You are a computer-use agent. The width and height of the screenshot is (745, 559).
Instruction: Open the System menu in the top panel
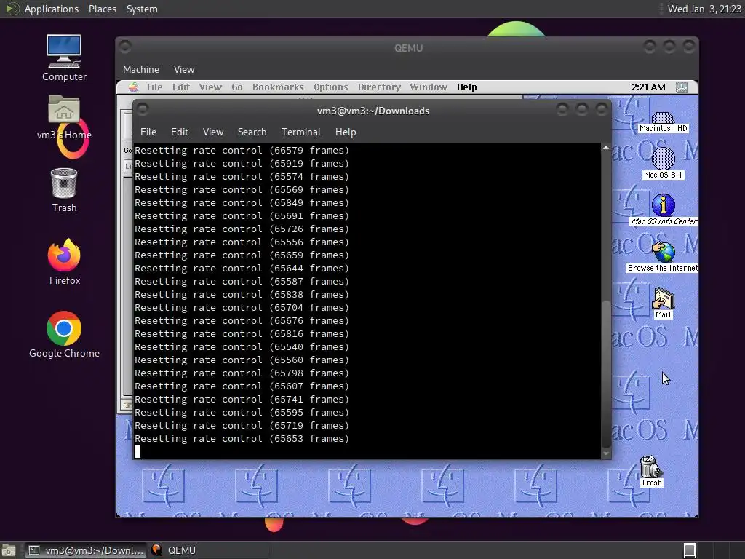[x=142, y=9]
